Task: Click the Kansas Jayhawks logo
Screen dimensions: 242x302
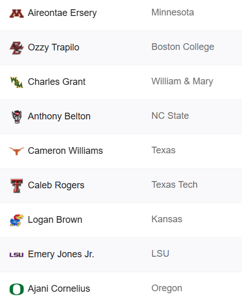Action: pyautogui.click(x=16, y=220)
